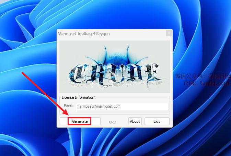The image size is (231, 156).
Task: Click the keygen banner logo image
Action: tap(115, 67)
